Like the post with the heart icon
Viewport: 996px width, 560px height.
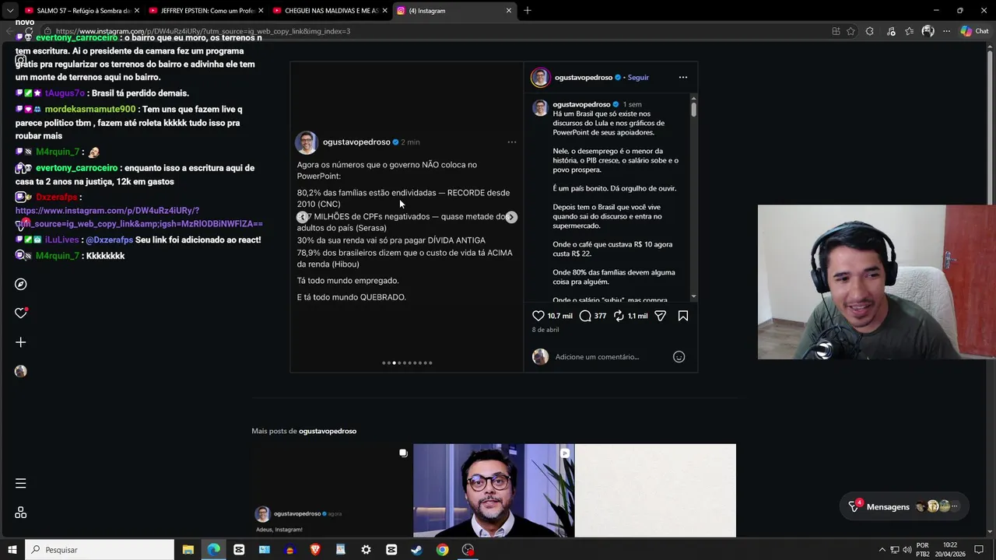(538, 316)
